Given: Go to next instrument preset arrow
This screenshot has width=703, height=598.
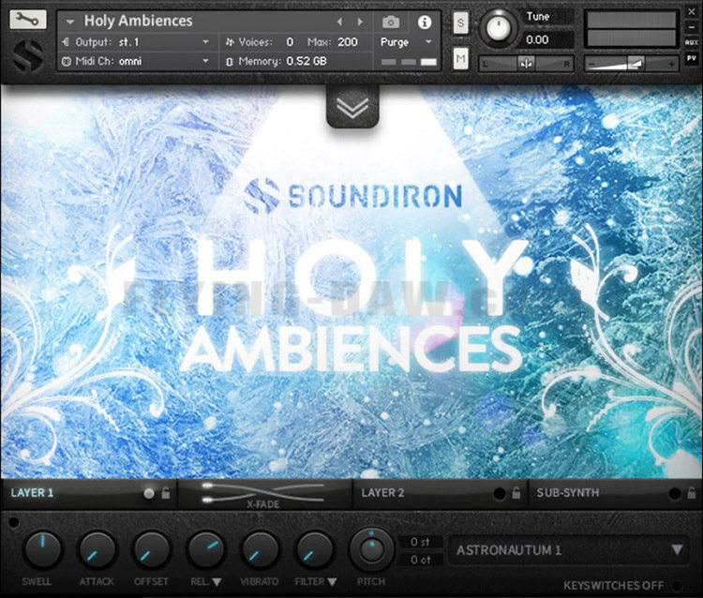Looking at the screenshot, I should click(x=360, y=22).
